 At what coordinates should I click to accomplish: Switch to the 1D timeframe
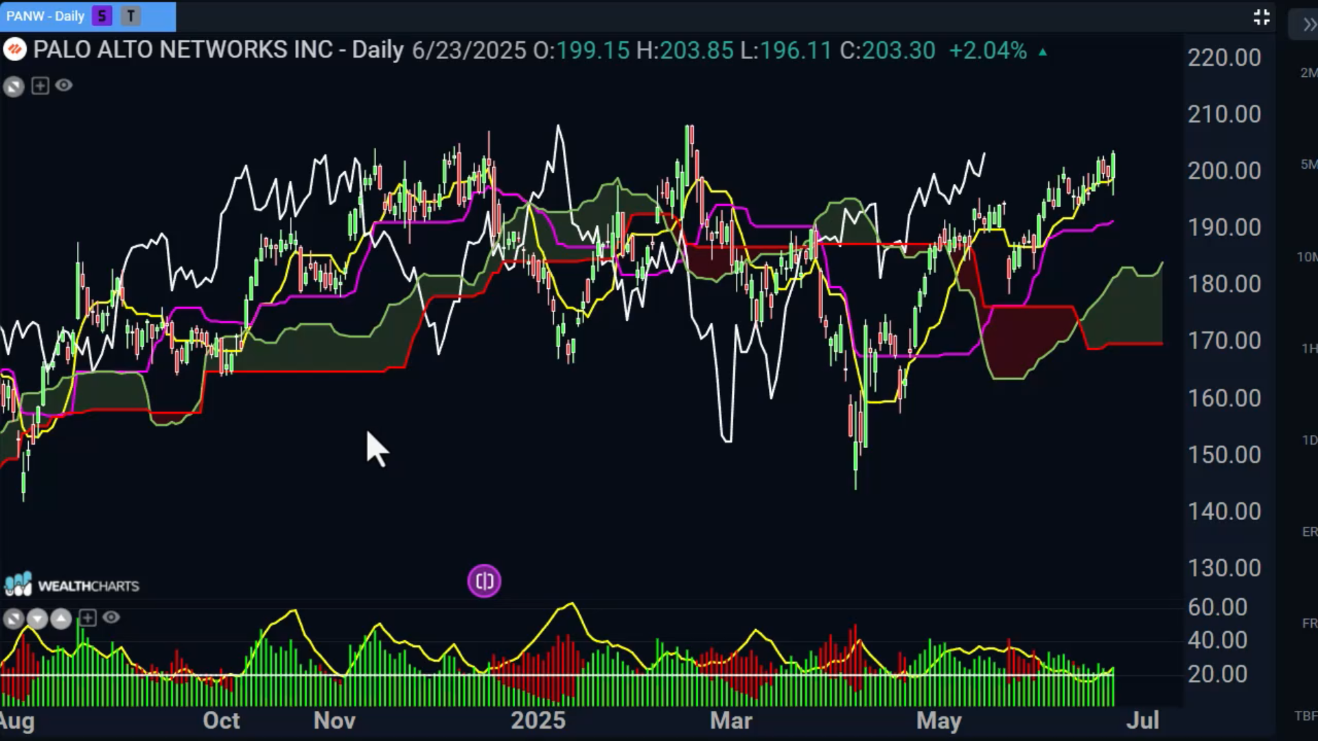click(x=1308, y=440)
